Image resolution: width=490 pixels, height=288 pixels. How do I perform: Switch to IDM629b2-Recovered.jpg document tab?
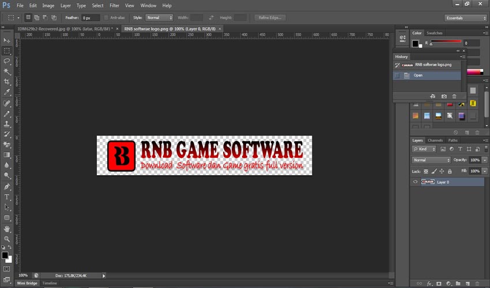pyautogui.click(x=65, y=29)
